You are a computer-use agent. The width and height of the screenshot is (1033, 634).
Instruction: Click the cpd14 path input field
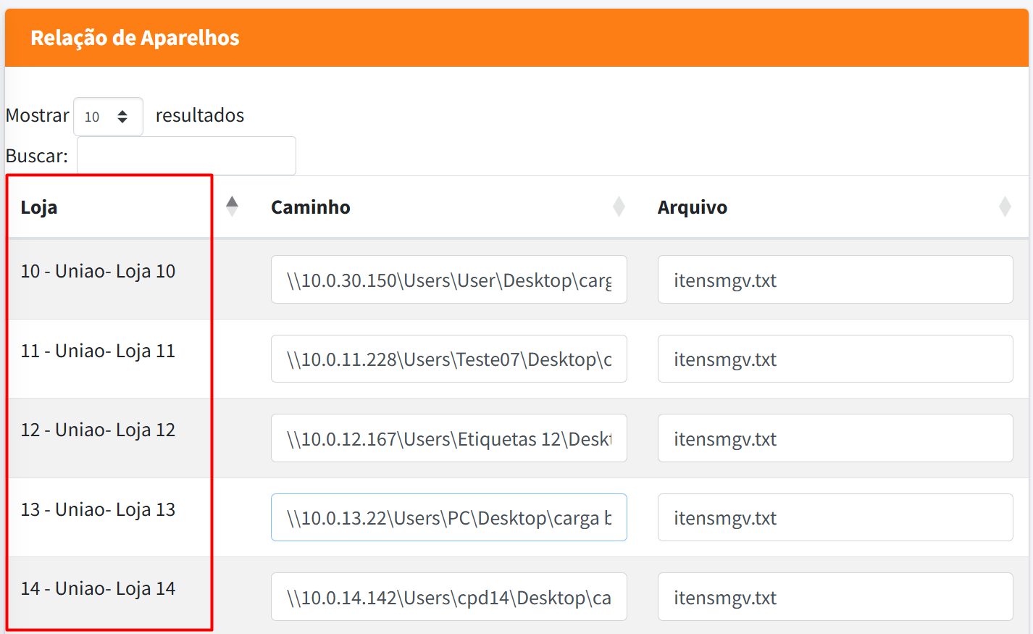point(448,597)
